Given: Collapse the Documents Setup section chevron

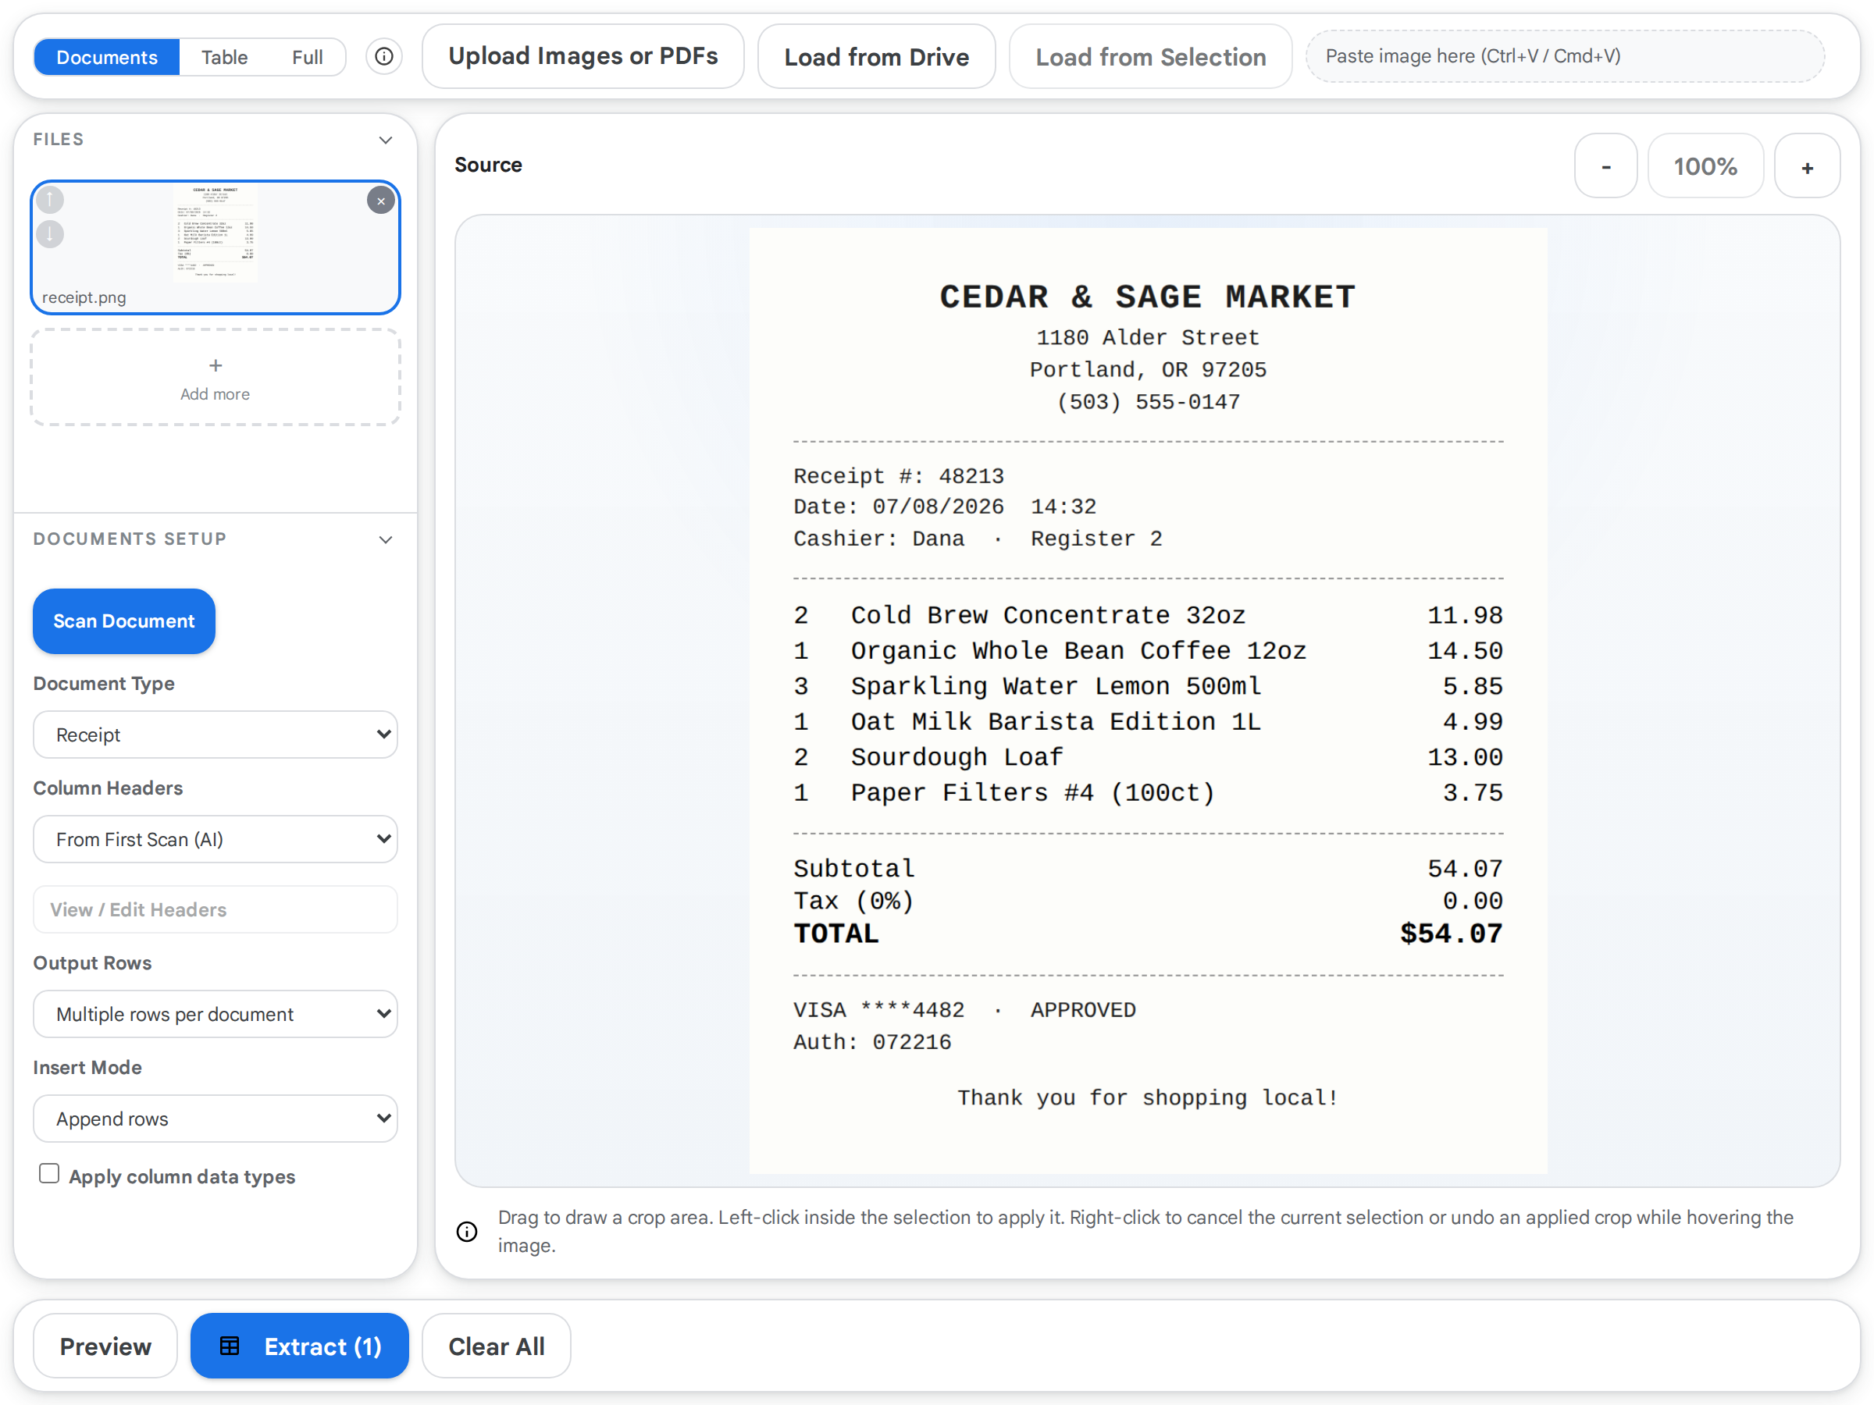Looking at the screenshot, I should 386,539.
